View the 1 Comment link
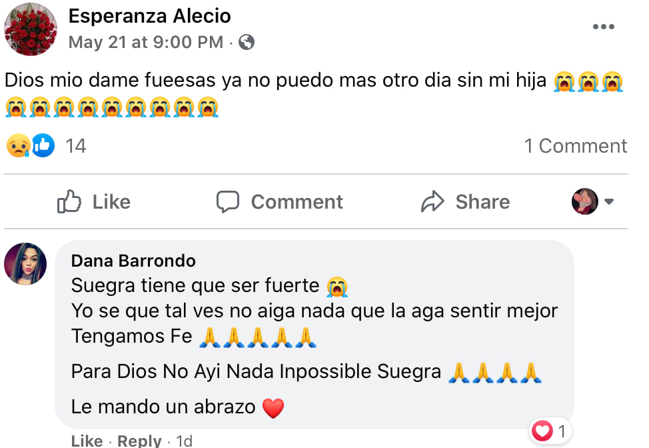Viewport: 649px width, 448px height. 575,146
